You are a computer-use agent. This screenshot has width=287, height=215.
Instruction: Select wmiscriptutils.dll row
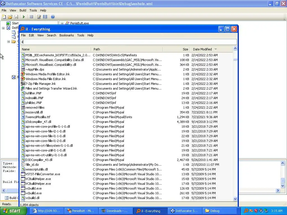(126, 169)
